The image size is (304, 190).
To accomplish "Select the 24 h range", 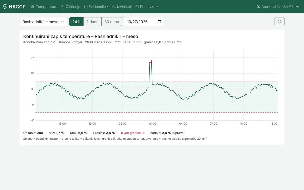I will point(76,22).
